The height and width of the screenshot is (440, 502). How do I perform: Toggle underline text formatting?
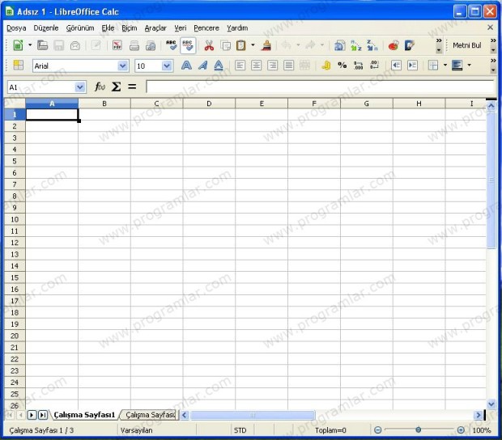(x=219, y=66)
